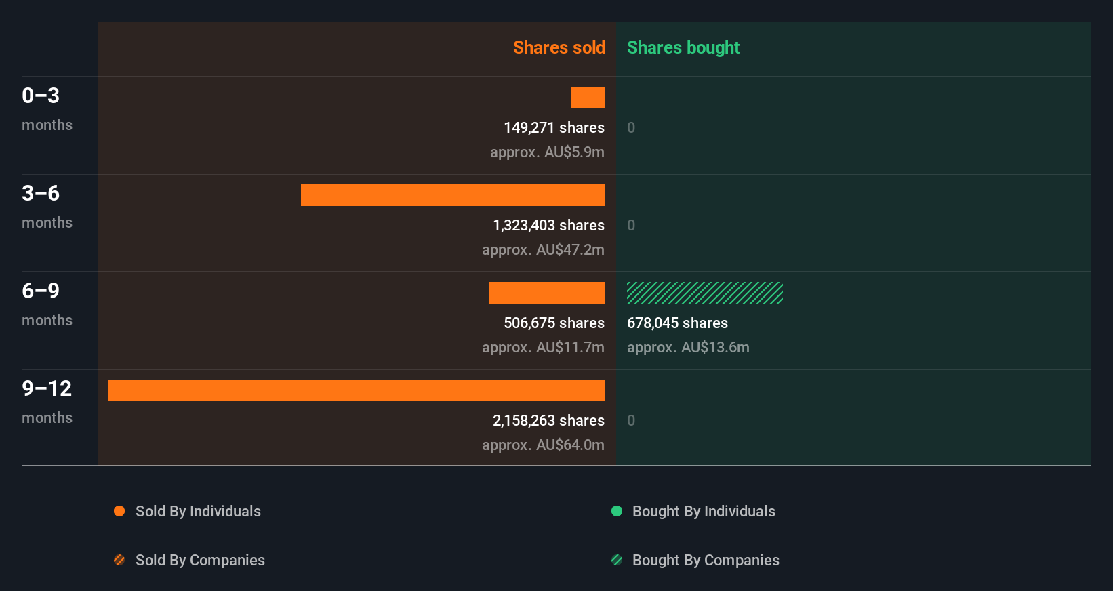Image resolution: width=1113 pixels, height=591 pixels.
Task: Click the green Bought By Individuals legend dot
Action: click(617, 511)
